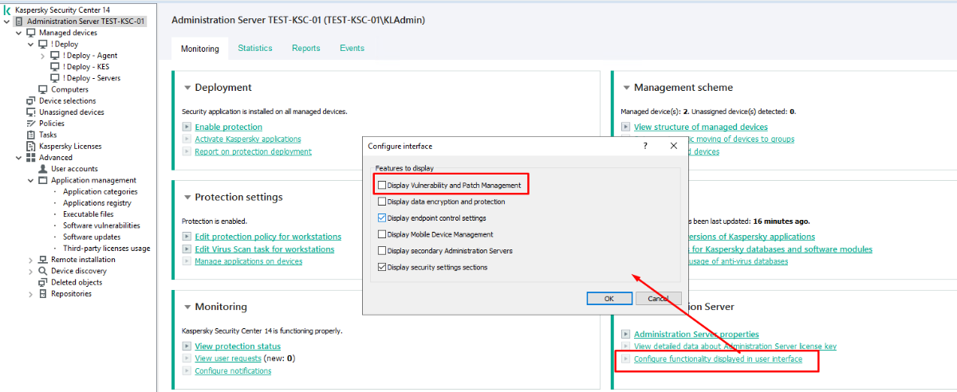This screenshot has height=392, width=957.
Task: Click the ! Deploy - KES group icon
Action: click(x=55, y=67)
